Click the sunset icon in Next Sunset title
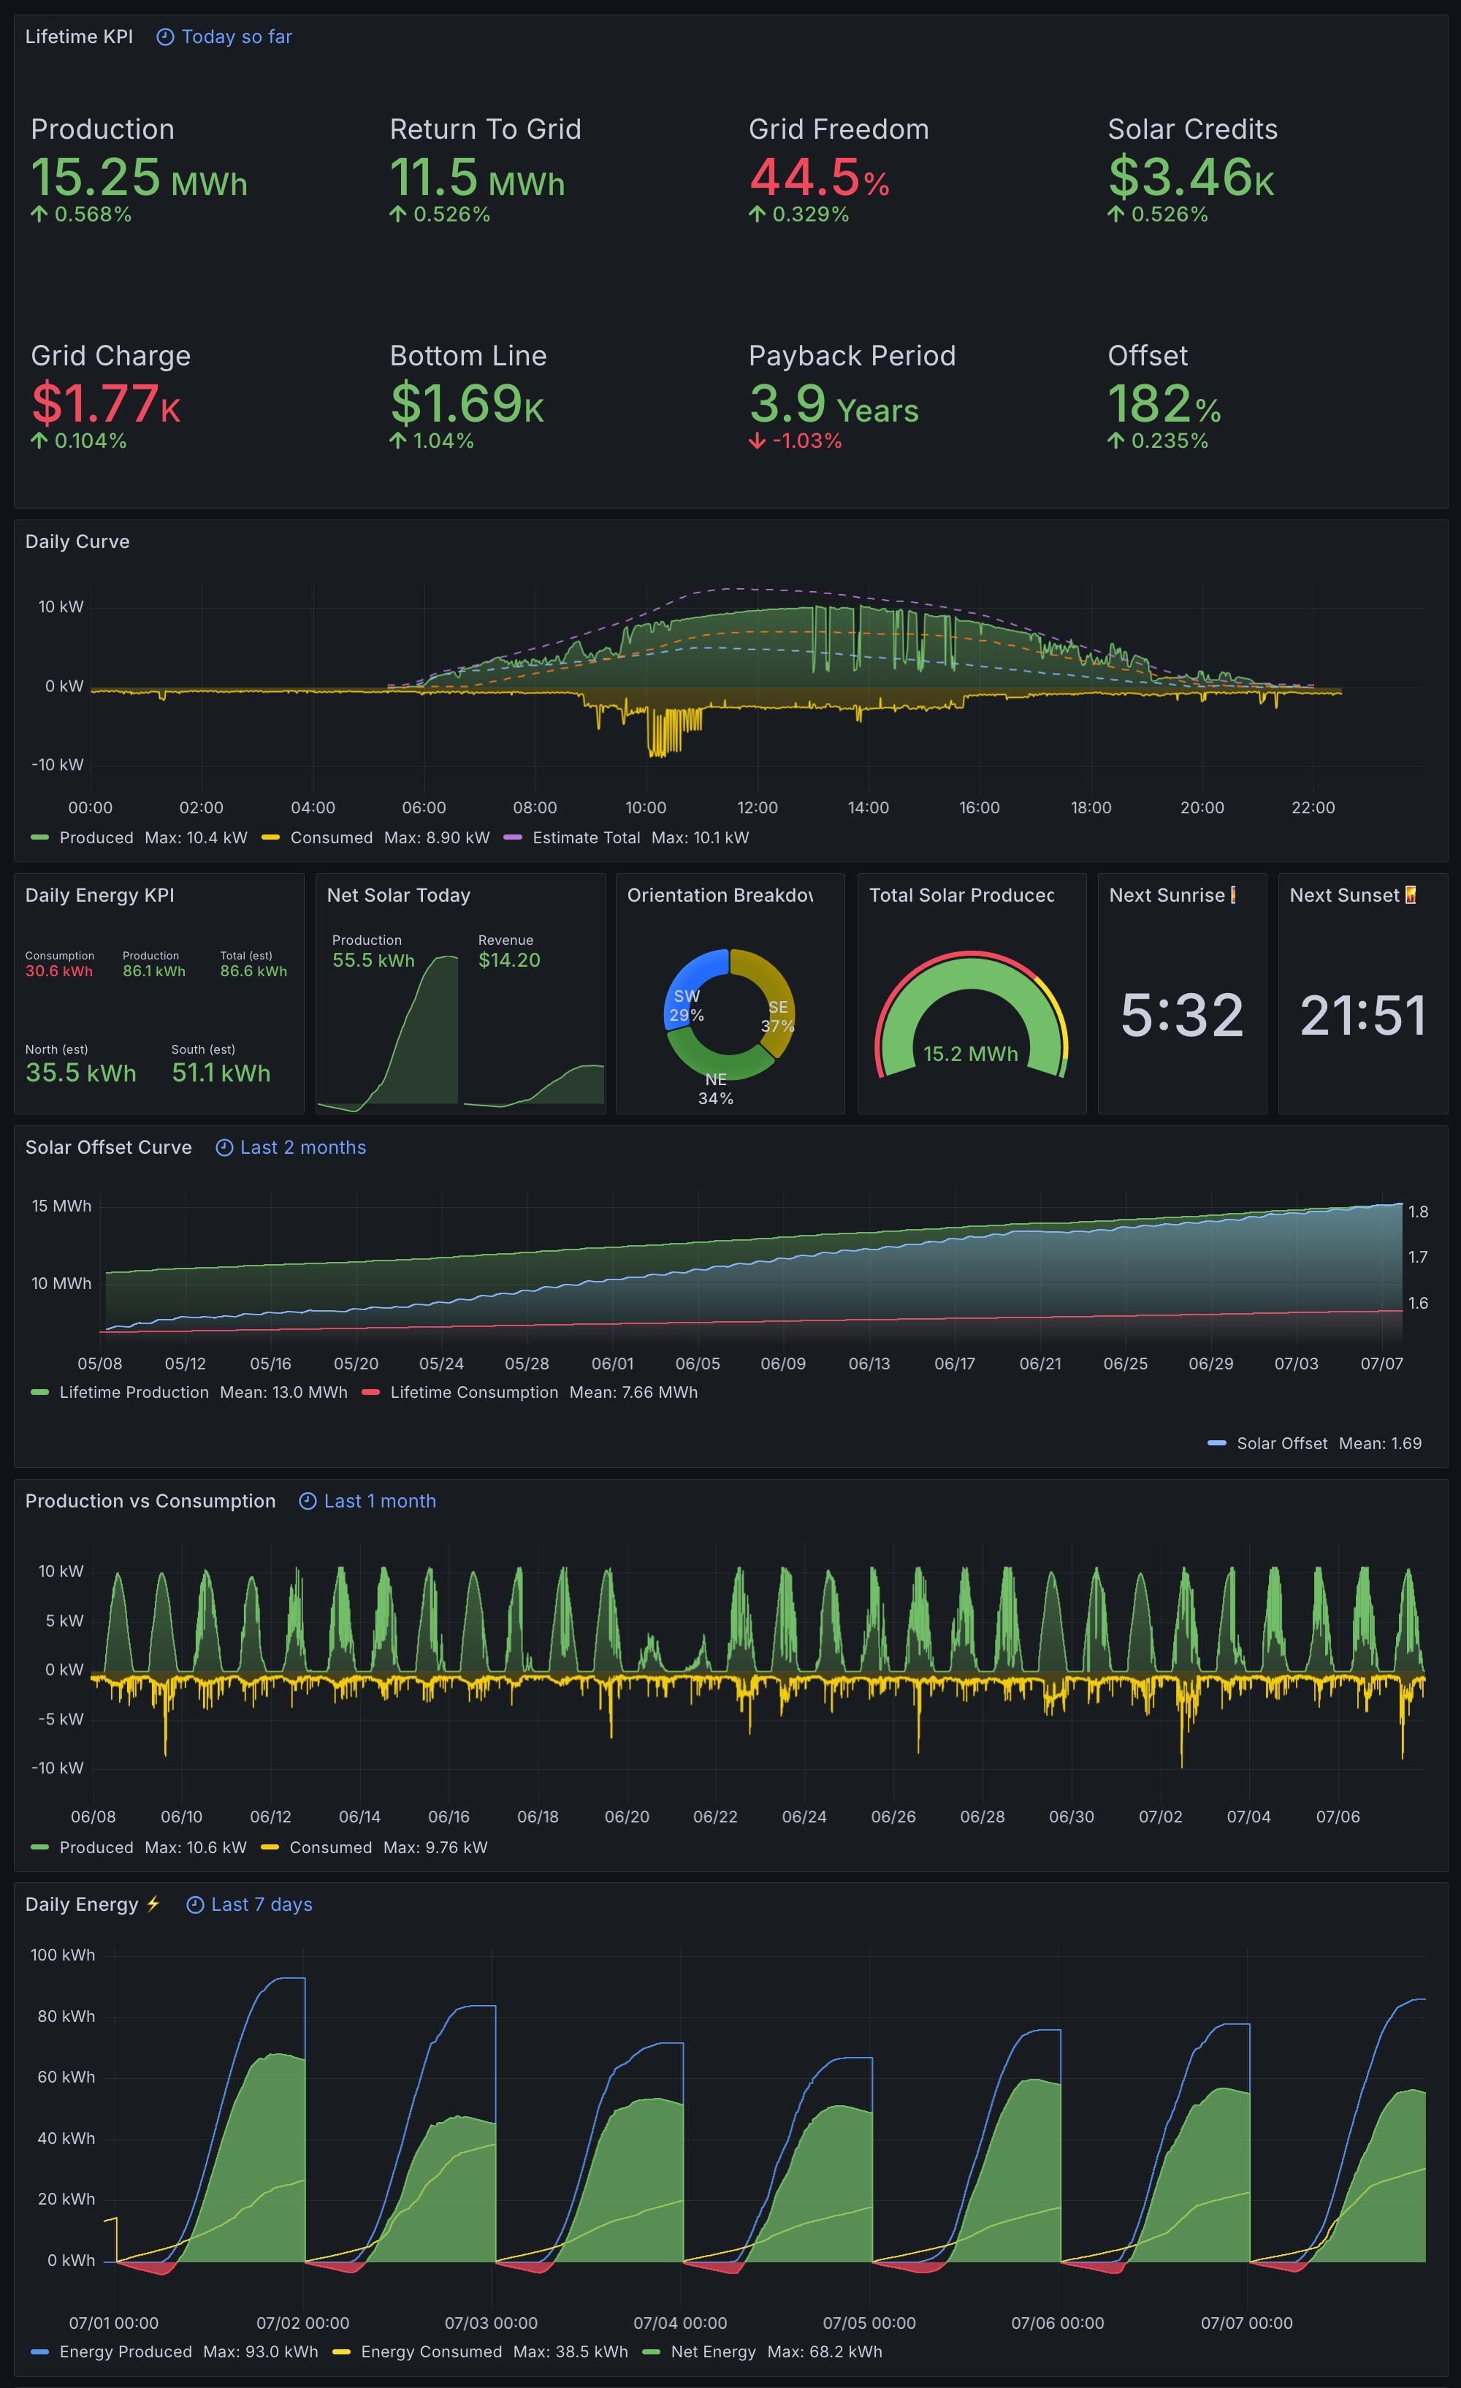The height and width of the screenshot is (2388, 1461). (1411, 896)
